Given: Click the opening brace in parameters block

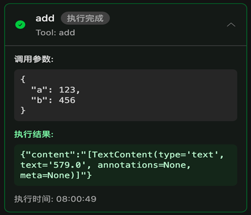Looking at the screenshot, I should (x=23, y=79).
